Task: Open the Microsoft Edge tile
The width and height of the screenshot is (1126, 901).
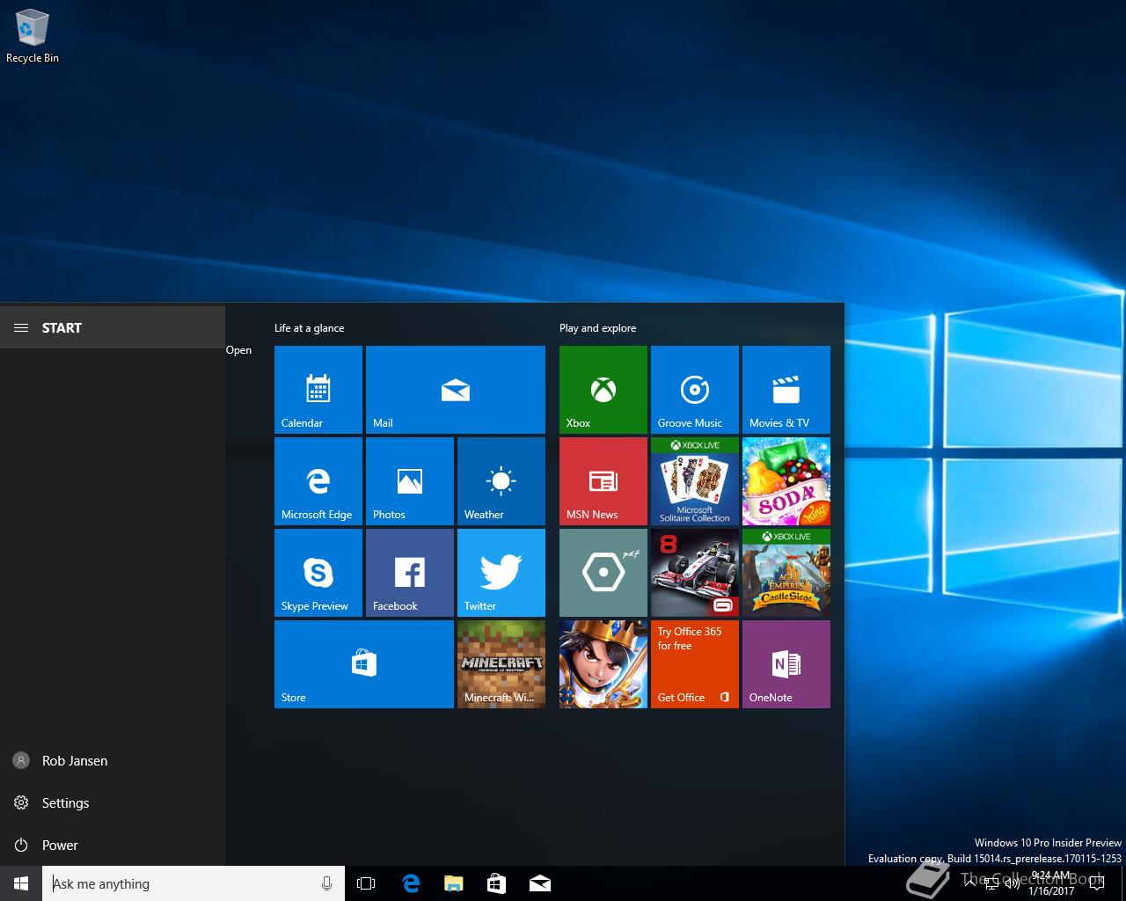Action: point(318,480)
